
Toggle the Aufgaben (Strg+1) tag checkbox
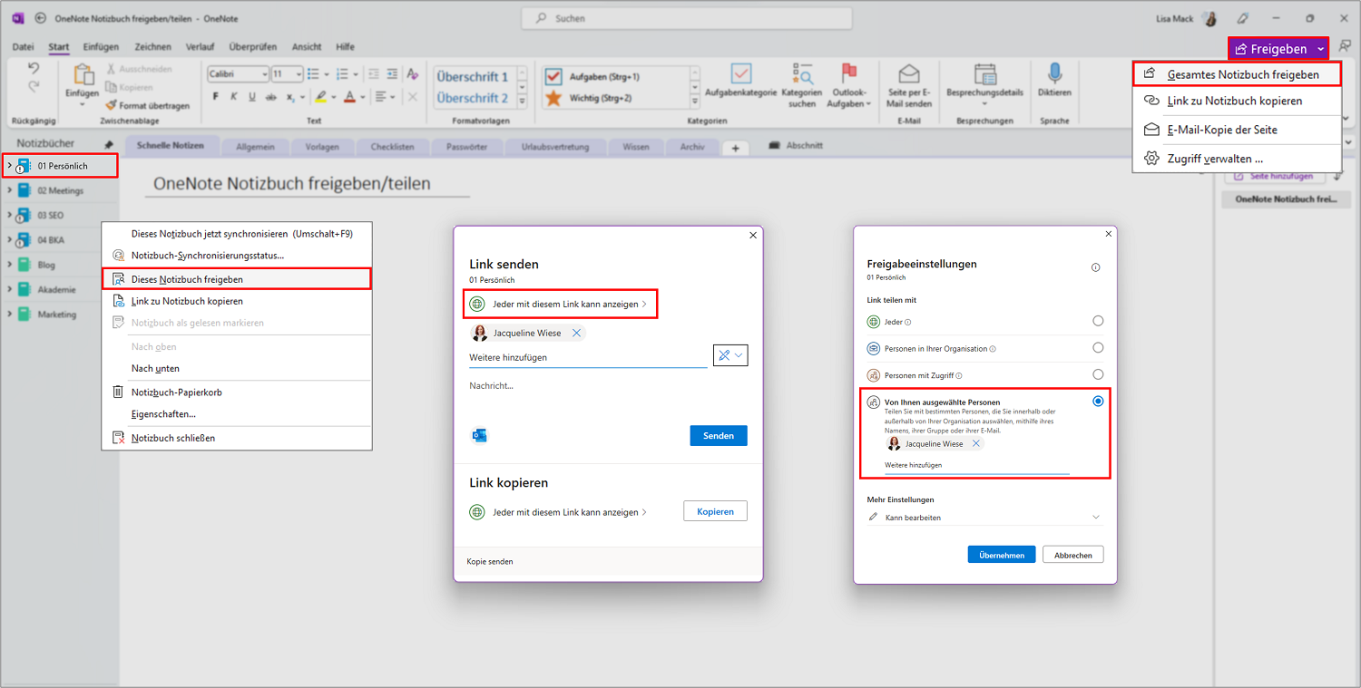click(553, 77)
